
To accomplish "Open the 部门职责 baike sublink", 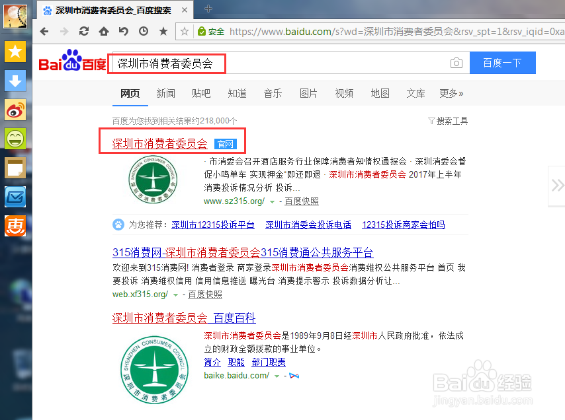I will (x=269, y=362).
